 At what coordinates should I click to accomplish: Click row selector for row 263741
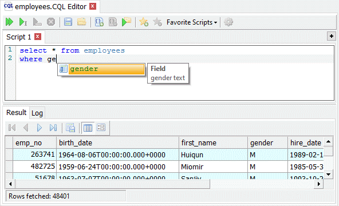click(x=9, y=154)
